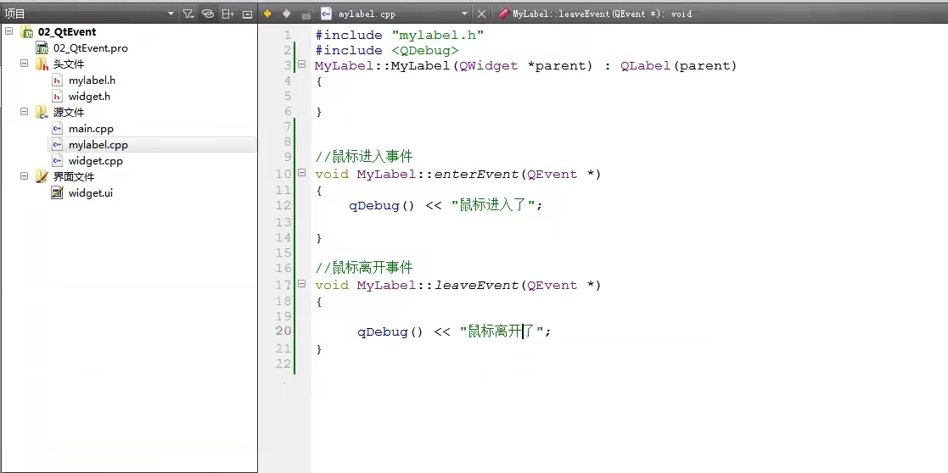
Task: Click the icon next to main.cpp
Action: point(58,129)
